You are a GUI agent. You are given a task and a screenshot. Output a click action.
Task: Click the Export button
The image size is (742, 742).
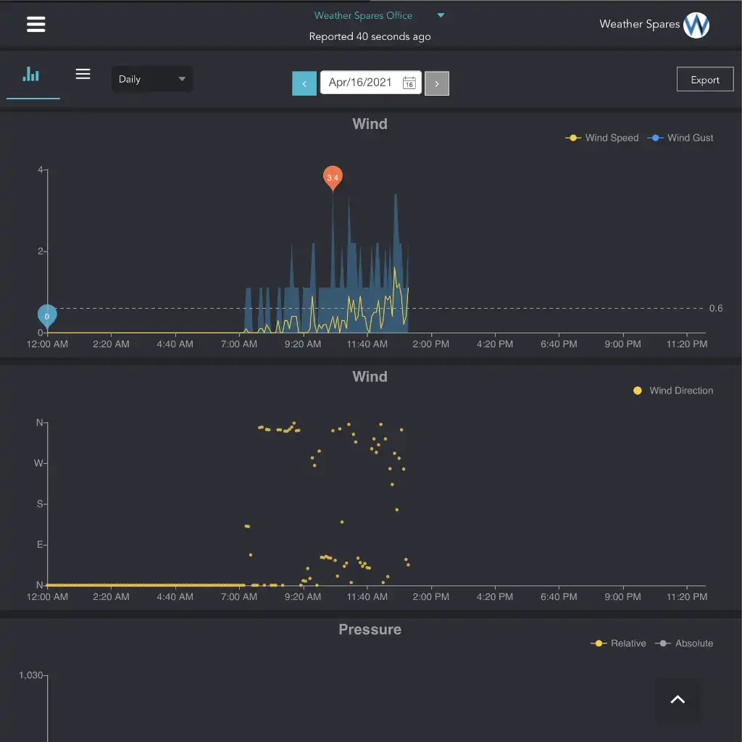coord(704,80)
